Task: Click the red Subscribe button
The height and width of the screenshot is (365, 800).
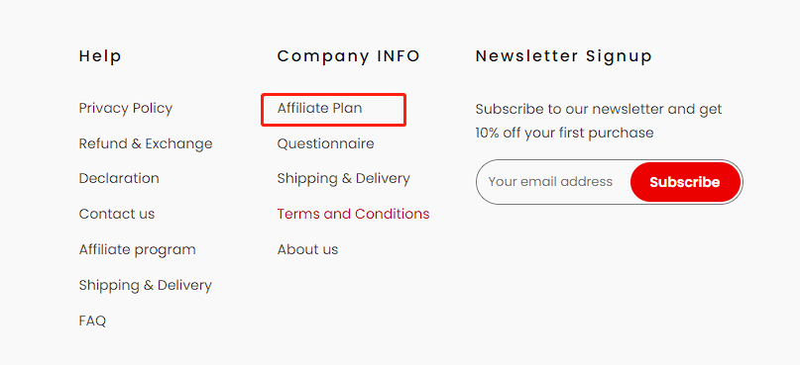Action: 685,182
